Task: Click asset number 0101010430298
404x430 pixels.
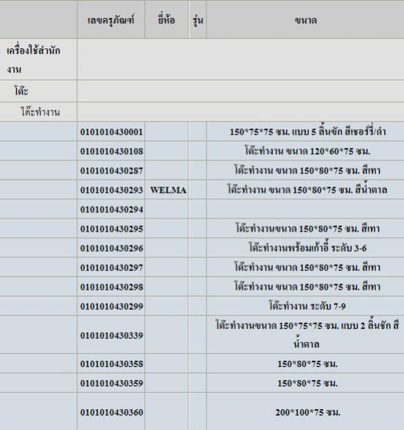Action: 111,287
